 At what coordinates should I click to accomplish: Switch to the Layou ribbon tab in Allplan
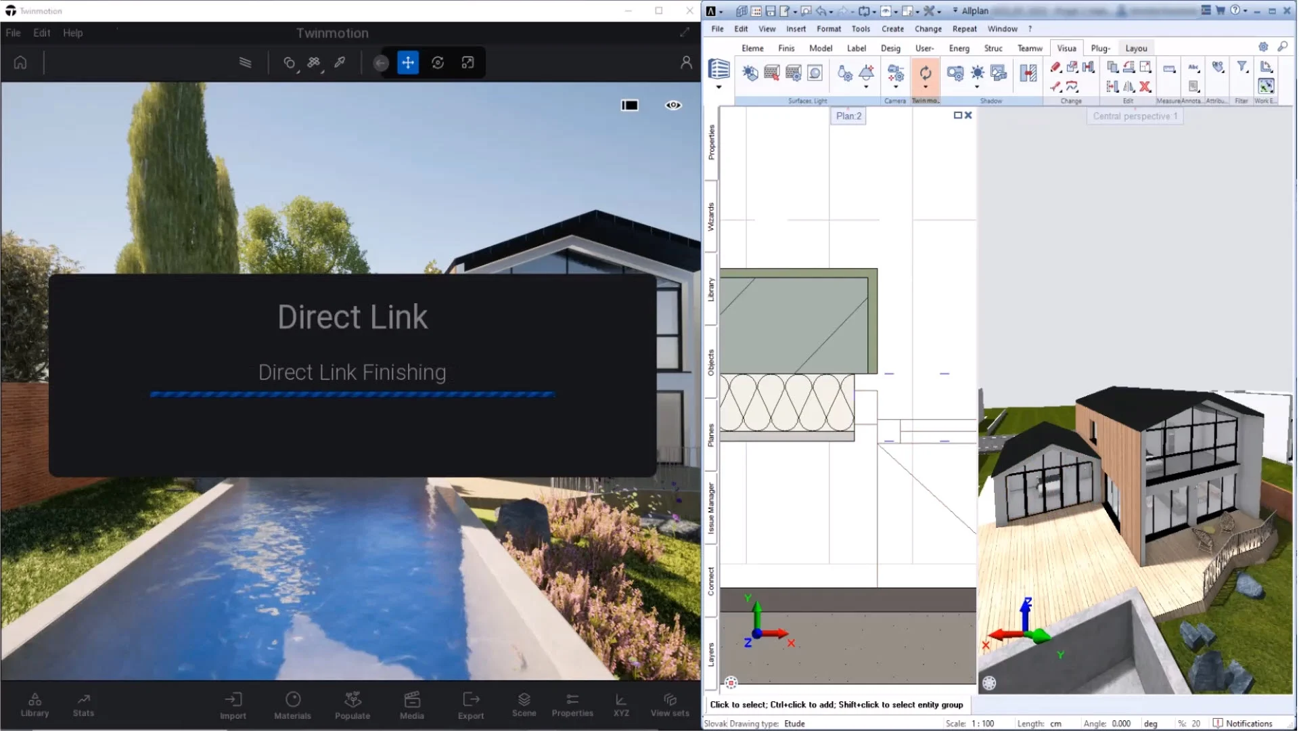tap(1136, 48)
